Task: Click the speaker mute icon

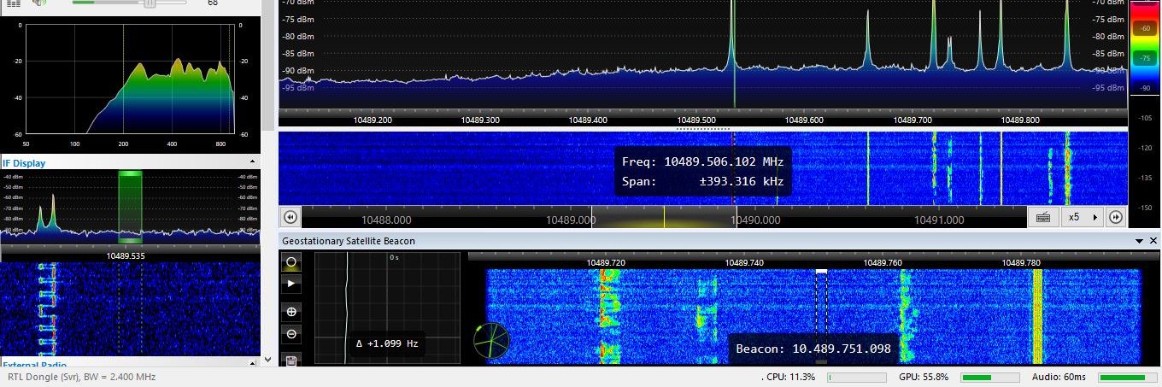Action: [x=39, y=3]
